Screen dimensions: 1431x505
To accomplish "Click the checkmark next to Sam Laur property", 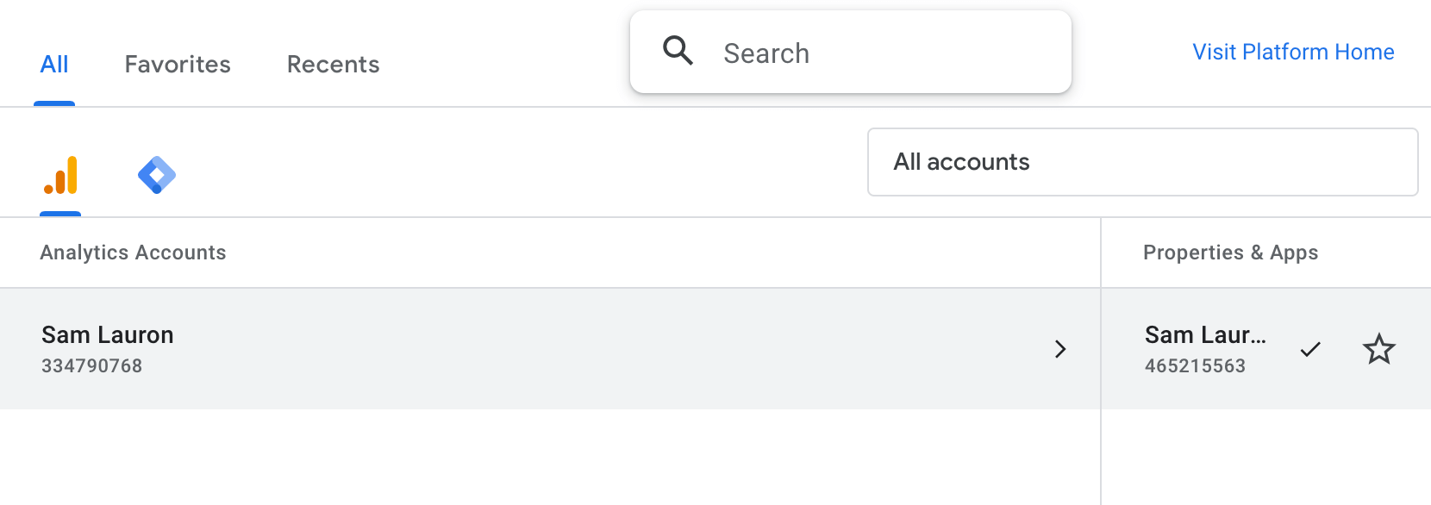I will tap(1309, 349).
